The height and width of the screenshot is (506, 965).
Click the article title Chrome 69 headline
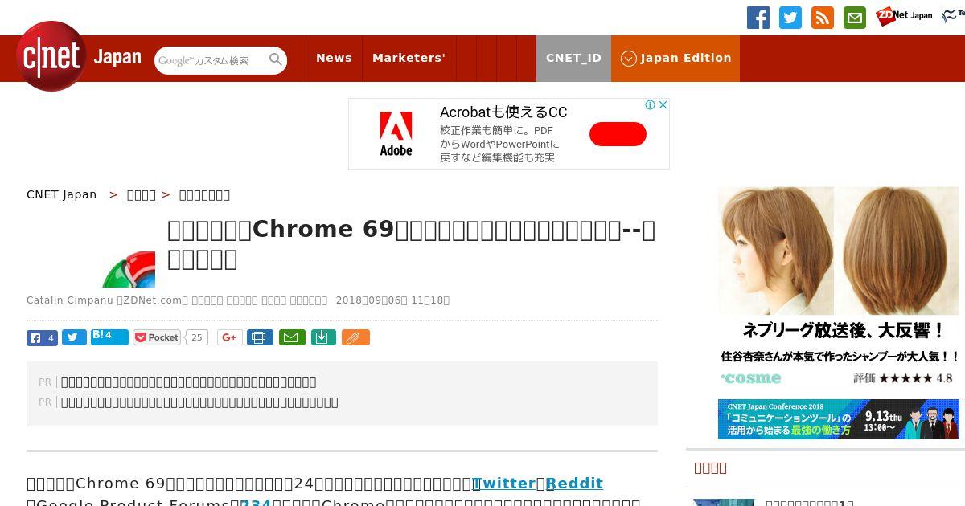pos(411,244)
